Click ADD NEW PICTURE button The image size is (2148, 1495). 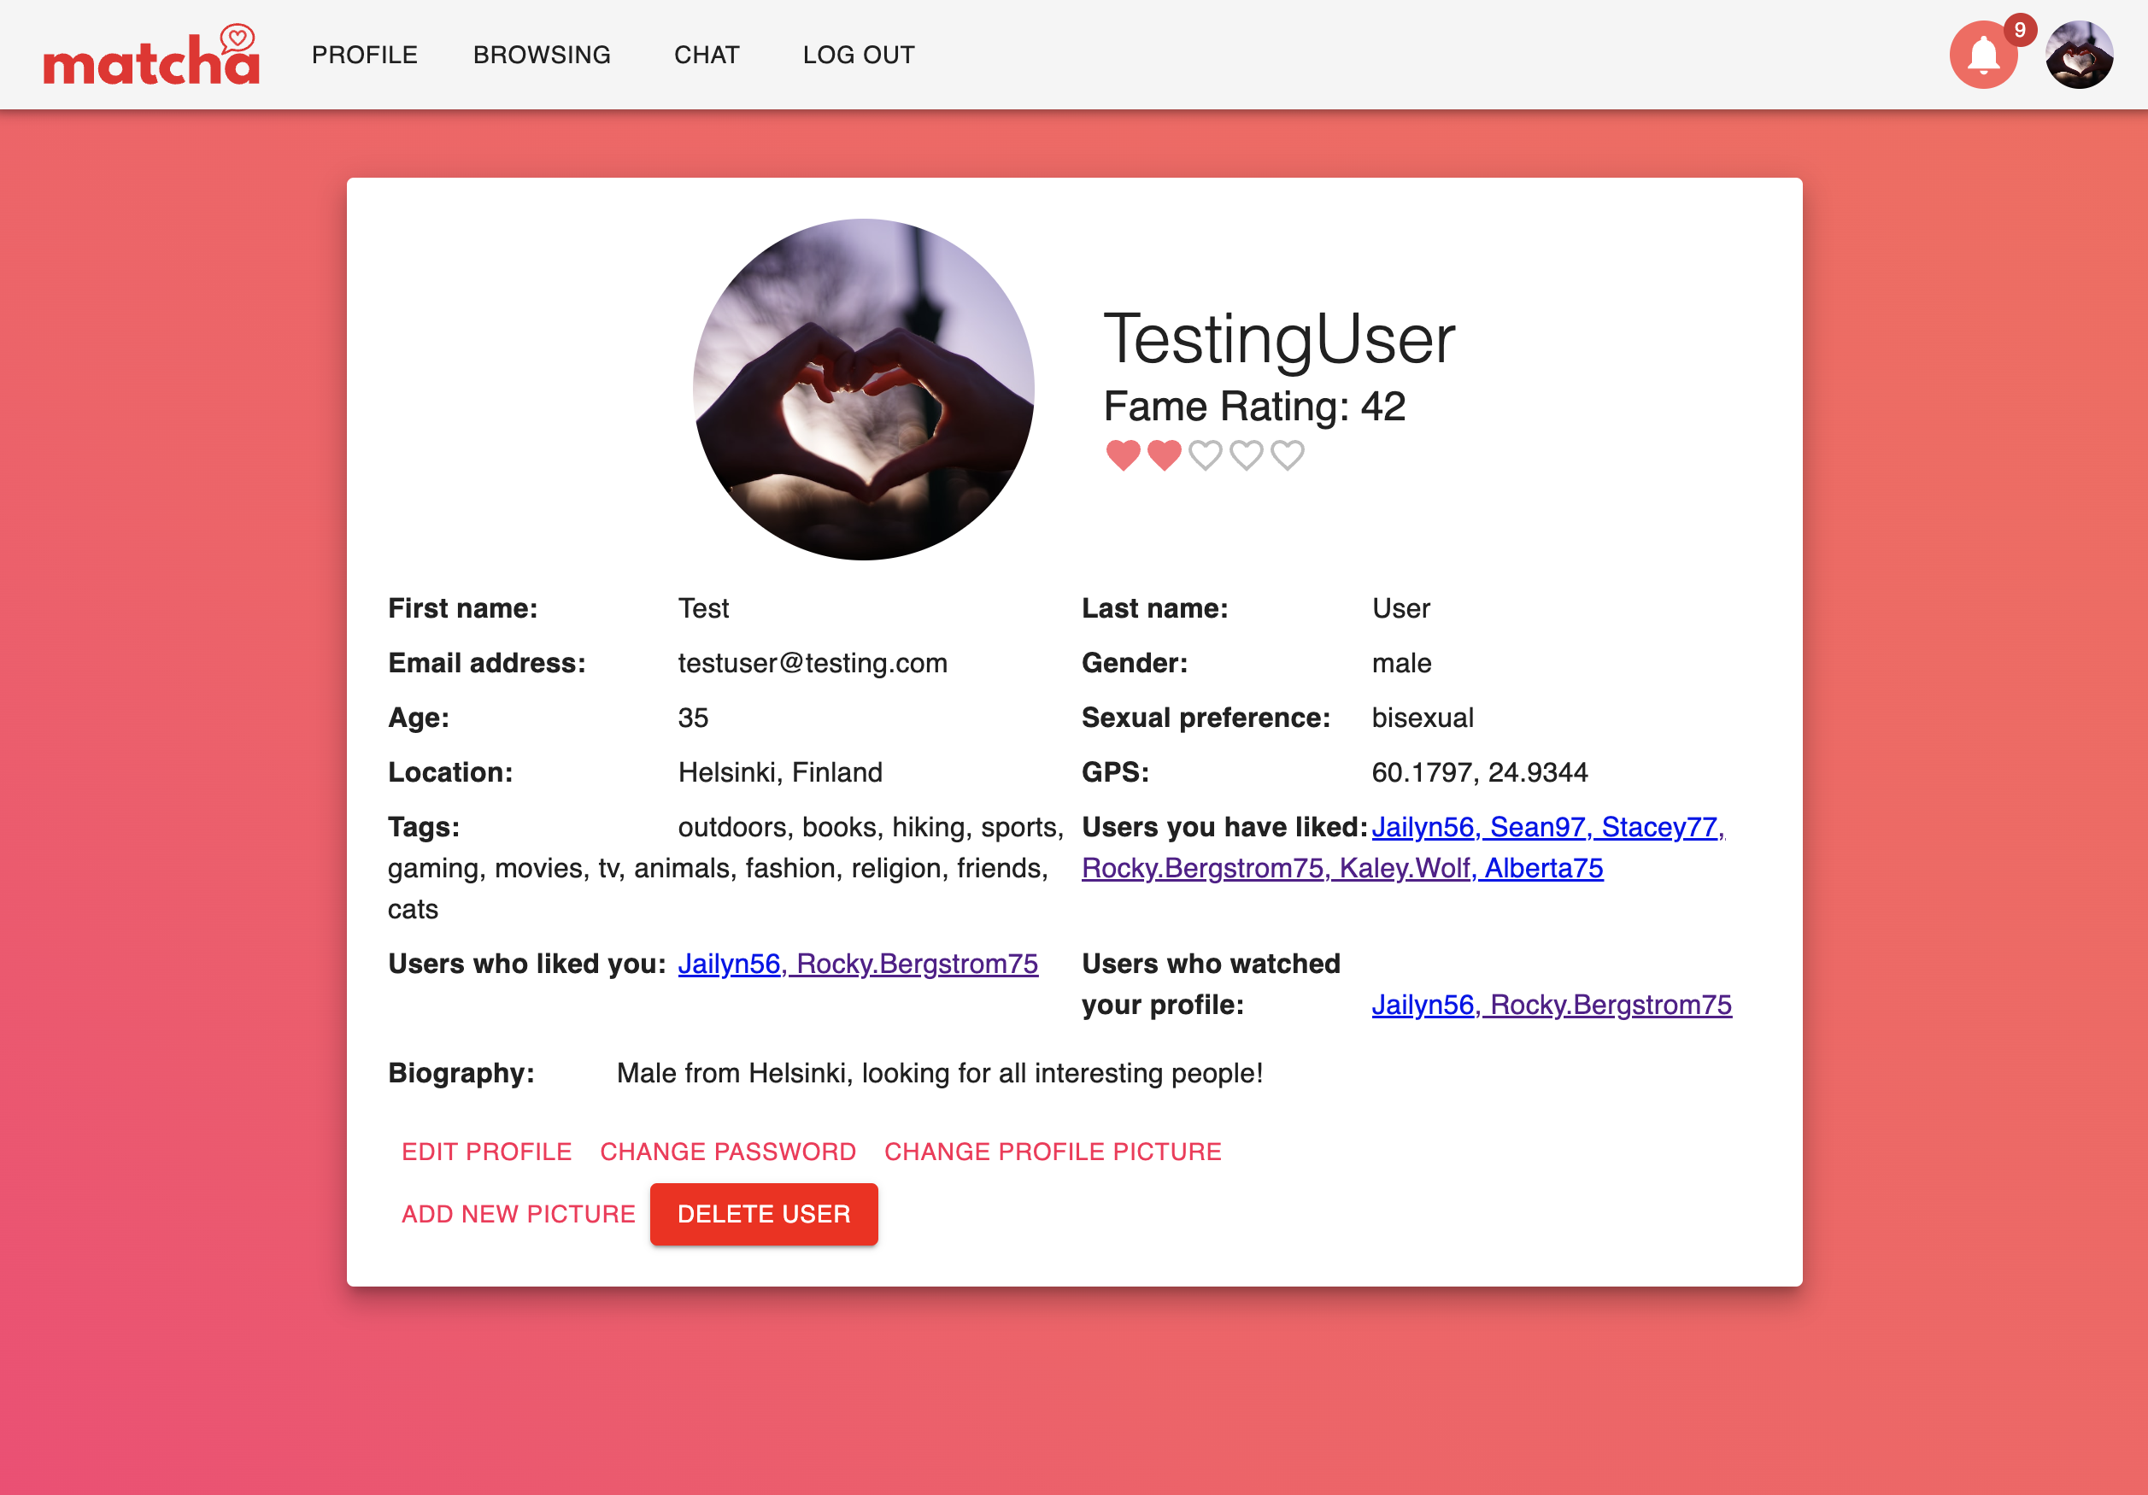(519, 1214)
